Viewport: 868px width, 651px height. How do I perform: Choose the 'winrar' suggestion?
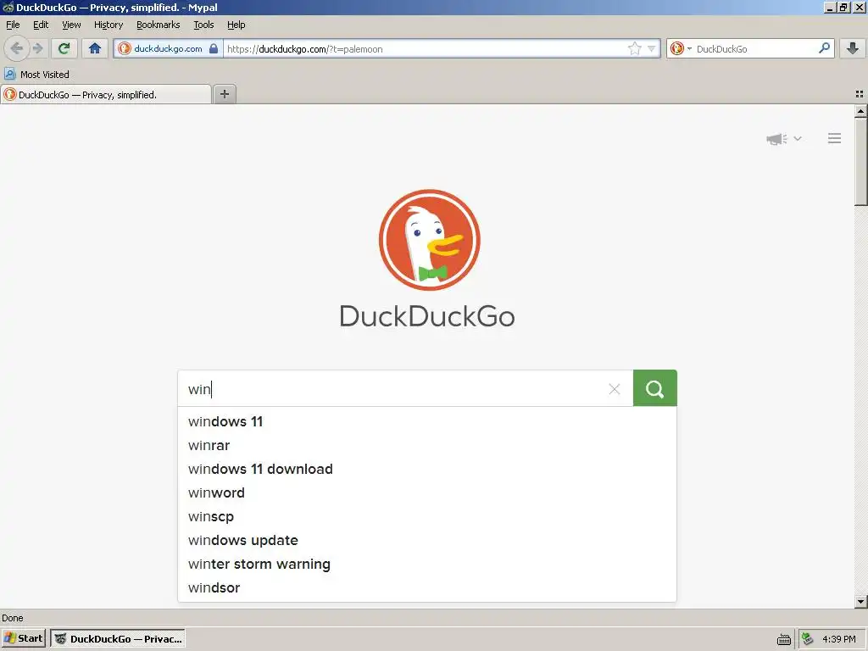[x=427, y=446]
